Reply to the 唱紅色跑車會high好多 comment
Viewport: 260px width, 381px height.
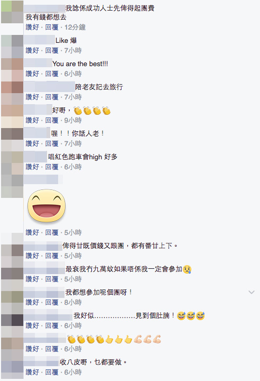[x=52, y=167]
